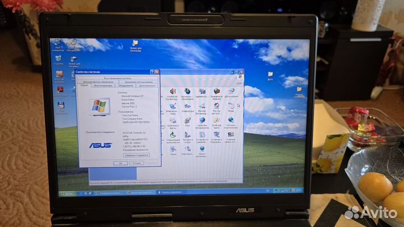Screen dimensions: 404x227
Task: Click the help question-mark button in System Properties
Action: [152, 72]
